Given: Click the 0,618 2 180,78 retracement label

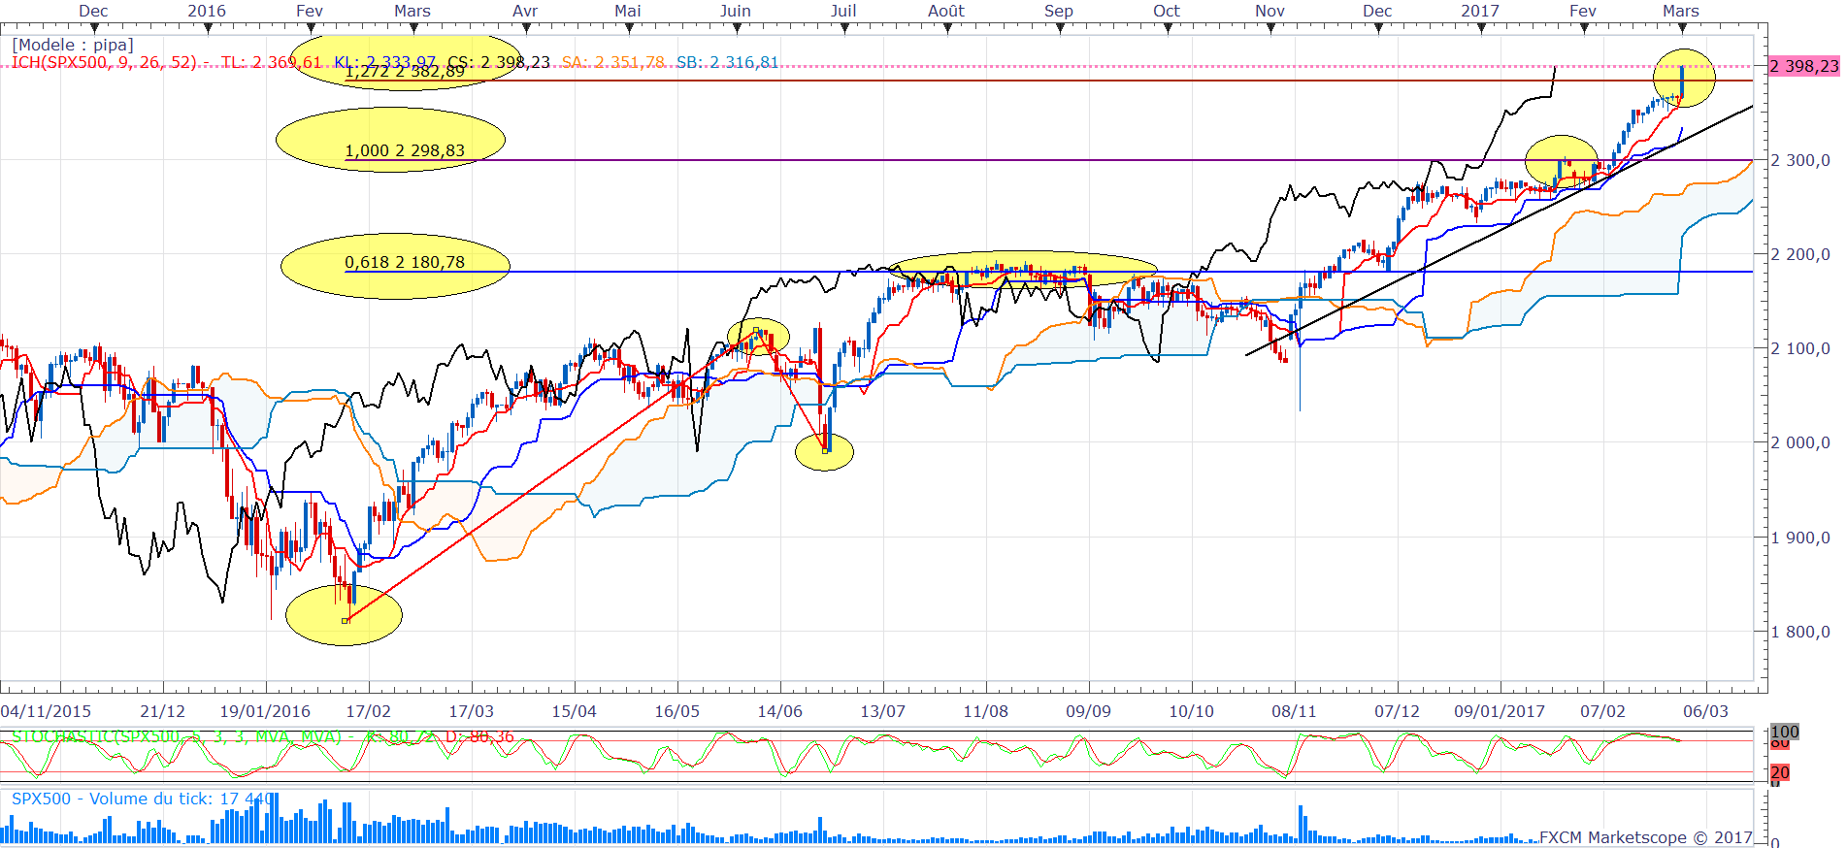Looking at the screenshot, I should (405, 262).
